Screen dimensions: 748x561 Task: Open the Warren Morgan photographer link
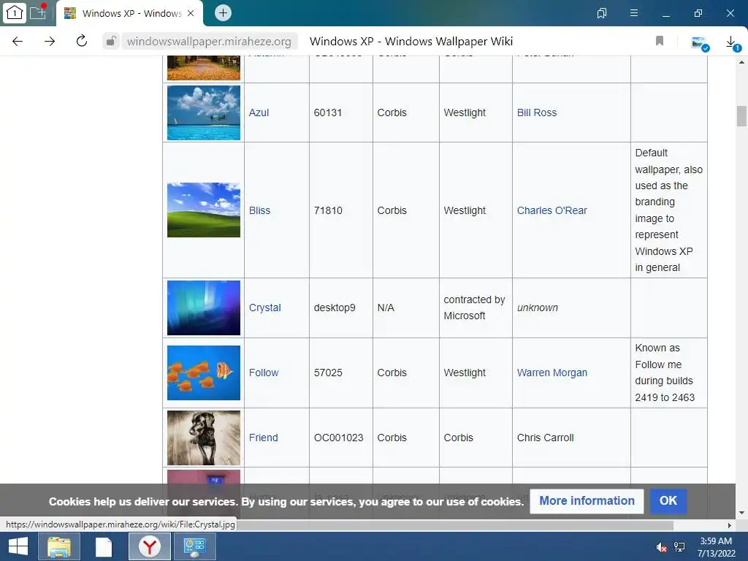552,373
